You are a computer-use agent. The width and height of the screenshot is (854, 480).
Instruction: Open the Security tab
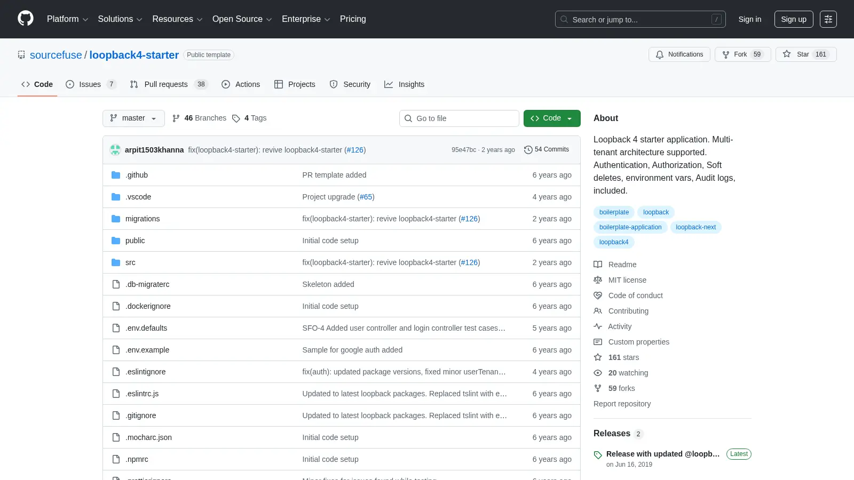click(350, 84)
